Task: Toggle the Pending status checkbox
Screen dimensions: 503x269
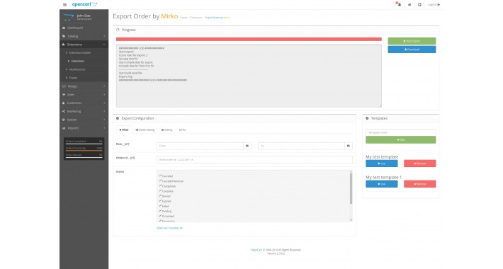Action: tap(160, 211)
